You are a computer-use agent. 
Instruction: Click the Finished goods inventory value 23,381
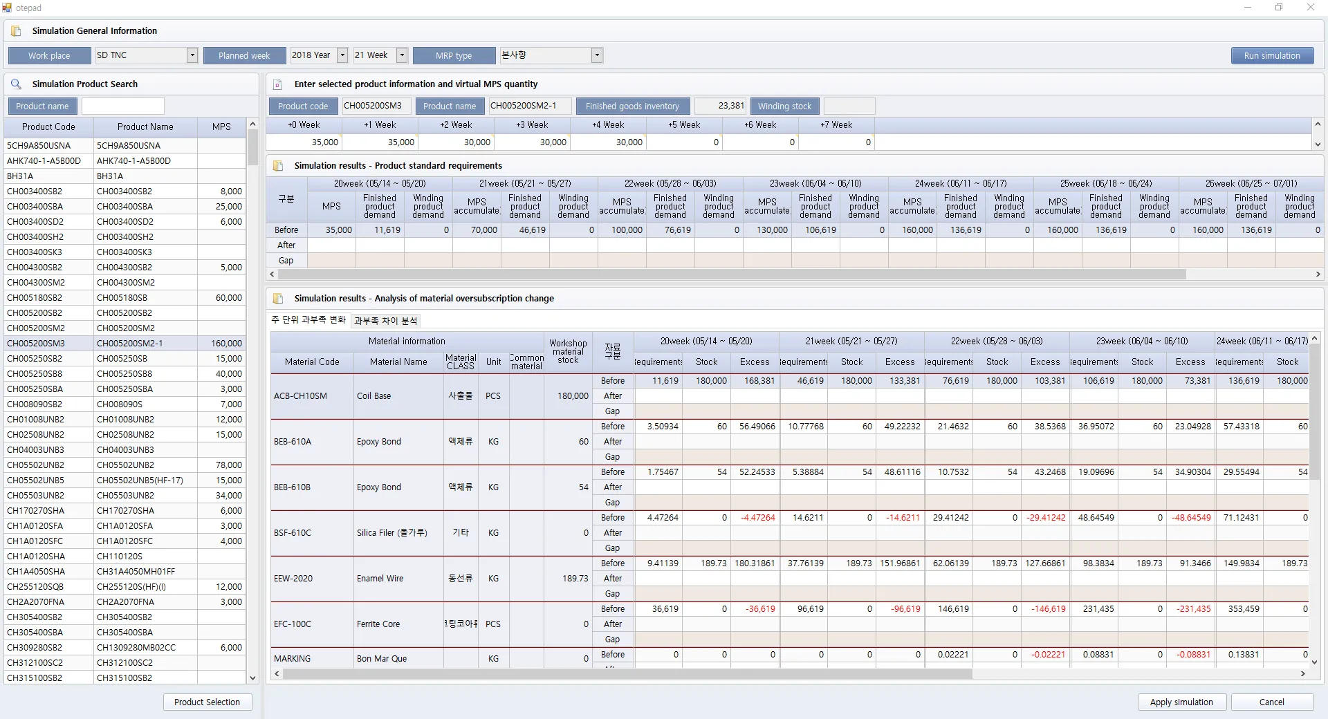pyautogui.click(x=720, y=106)
